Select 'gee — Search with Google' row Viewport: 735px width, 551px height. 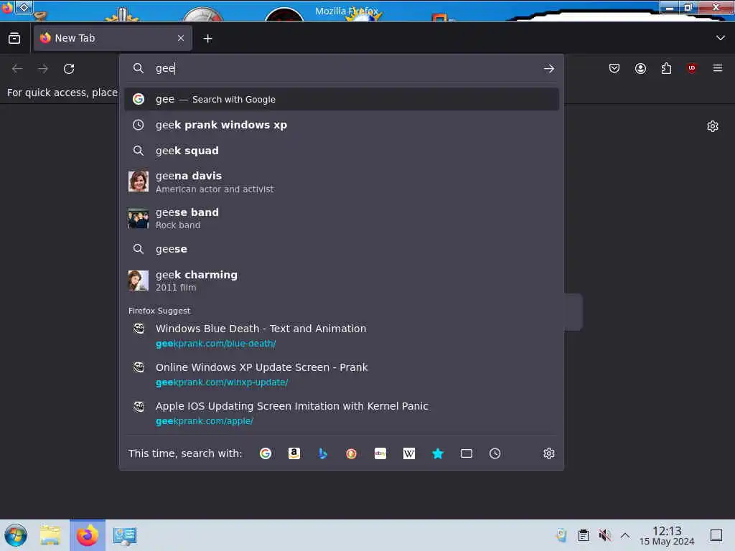[341, 99]
